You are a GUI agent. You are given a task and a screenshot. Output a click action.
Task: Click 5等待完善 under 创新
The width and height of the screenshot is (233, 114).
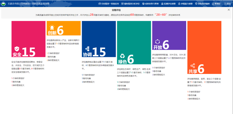point(51,57)
